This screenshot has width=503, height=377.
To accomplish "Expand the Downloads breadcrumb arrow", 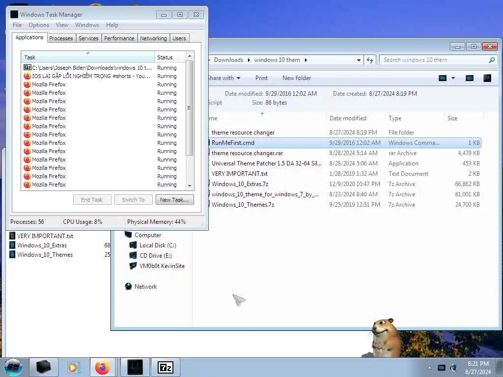I will [249, 60].
